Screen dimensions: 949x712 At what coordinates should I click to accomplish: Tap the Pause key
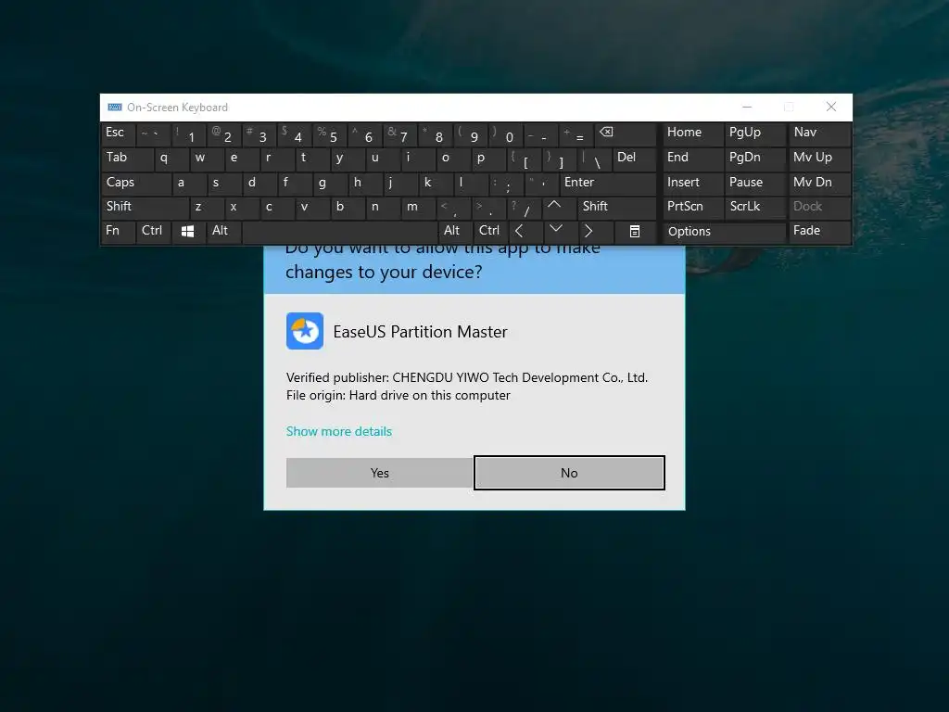click(x=754, y=183)
